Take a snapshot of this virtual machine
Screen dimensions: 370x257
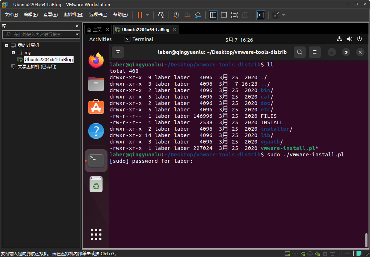coord(176,15)
